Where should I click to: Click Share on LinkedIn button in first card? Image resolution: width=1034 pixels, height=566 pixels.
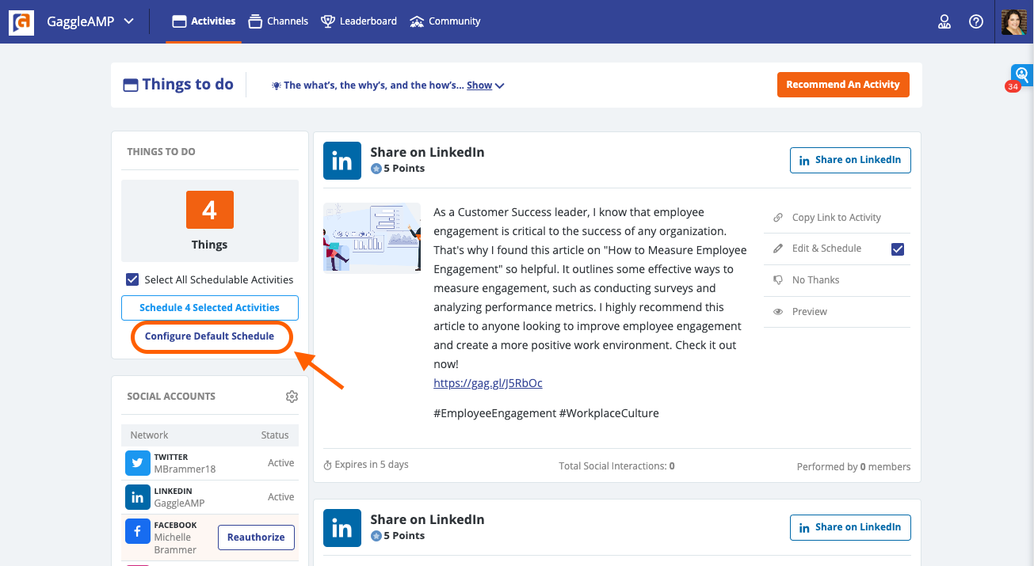850,160
